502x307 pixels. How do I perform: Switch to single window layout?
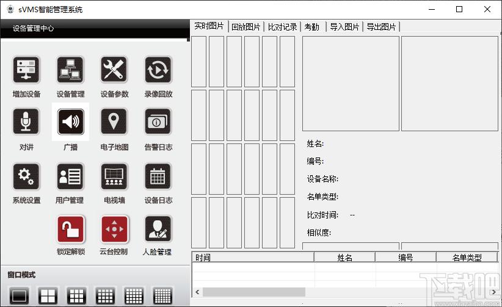pyautogui.click(x=19, y=296)
